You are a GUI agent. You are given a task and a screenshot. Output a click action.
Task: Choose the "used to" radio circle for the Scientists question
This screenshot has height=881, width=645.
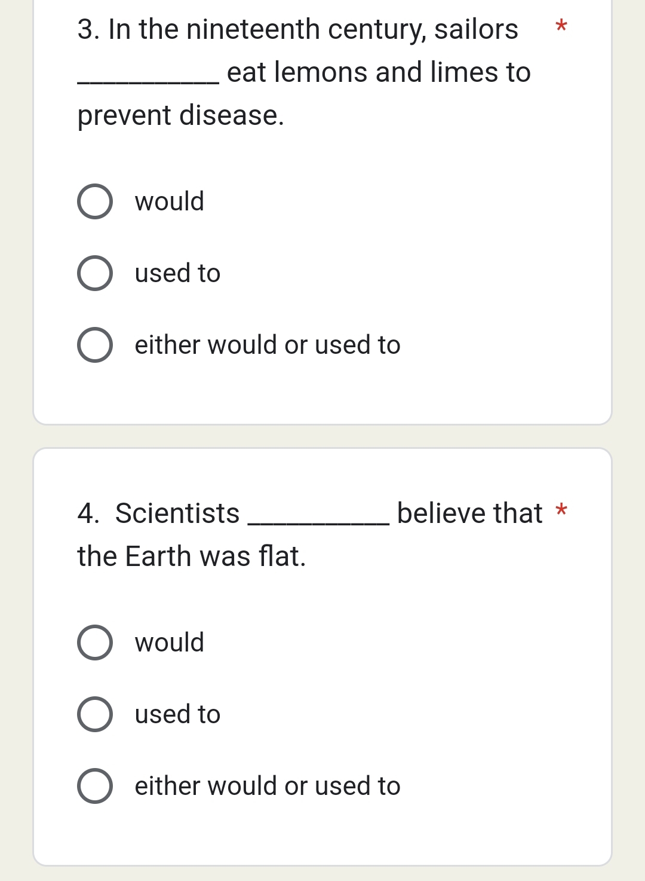95,714
